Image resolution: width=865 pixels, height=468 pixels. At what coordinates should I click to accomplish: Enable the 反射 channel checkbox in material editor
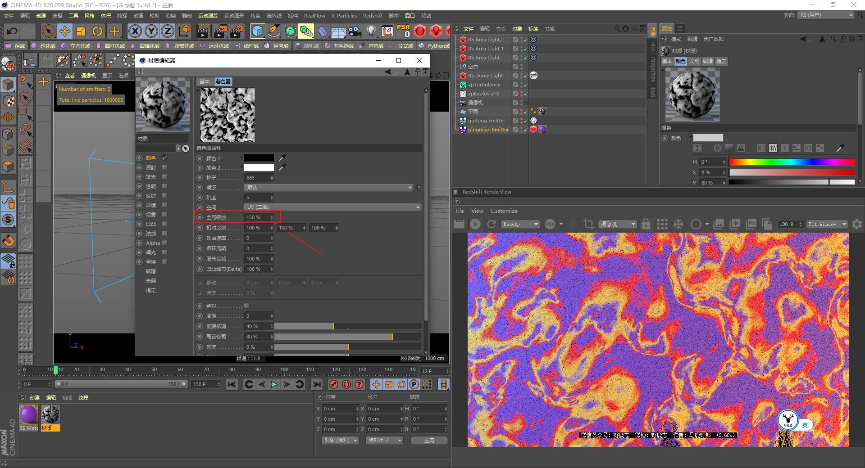click(165, 196)
